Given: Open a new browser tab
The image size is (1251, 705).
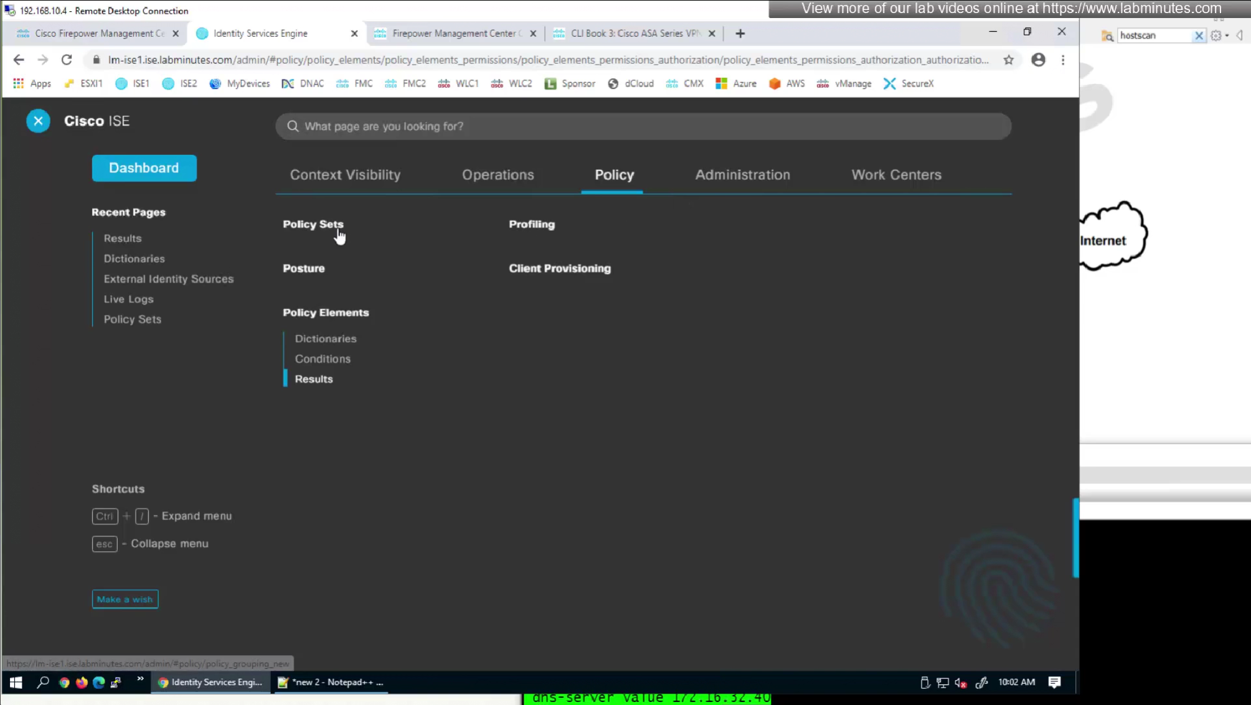Looking at the screenshot, I should pos(740,34).
